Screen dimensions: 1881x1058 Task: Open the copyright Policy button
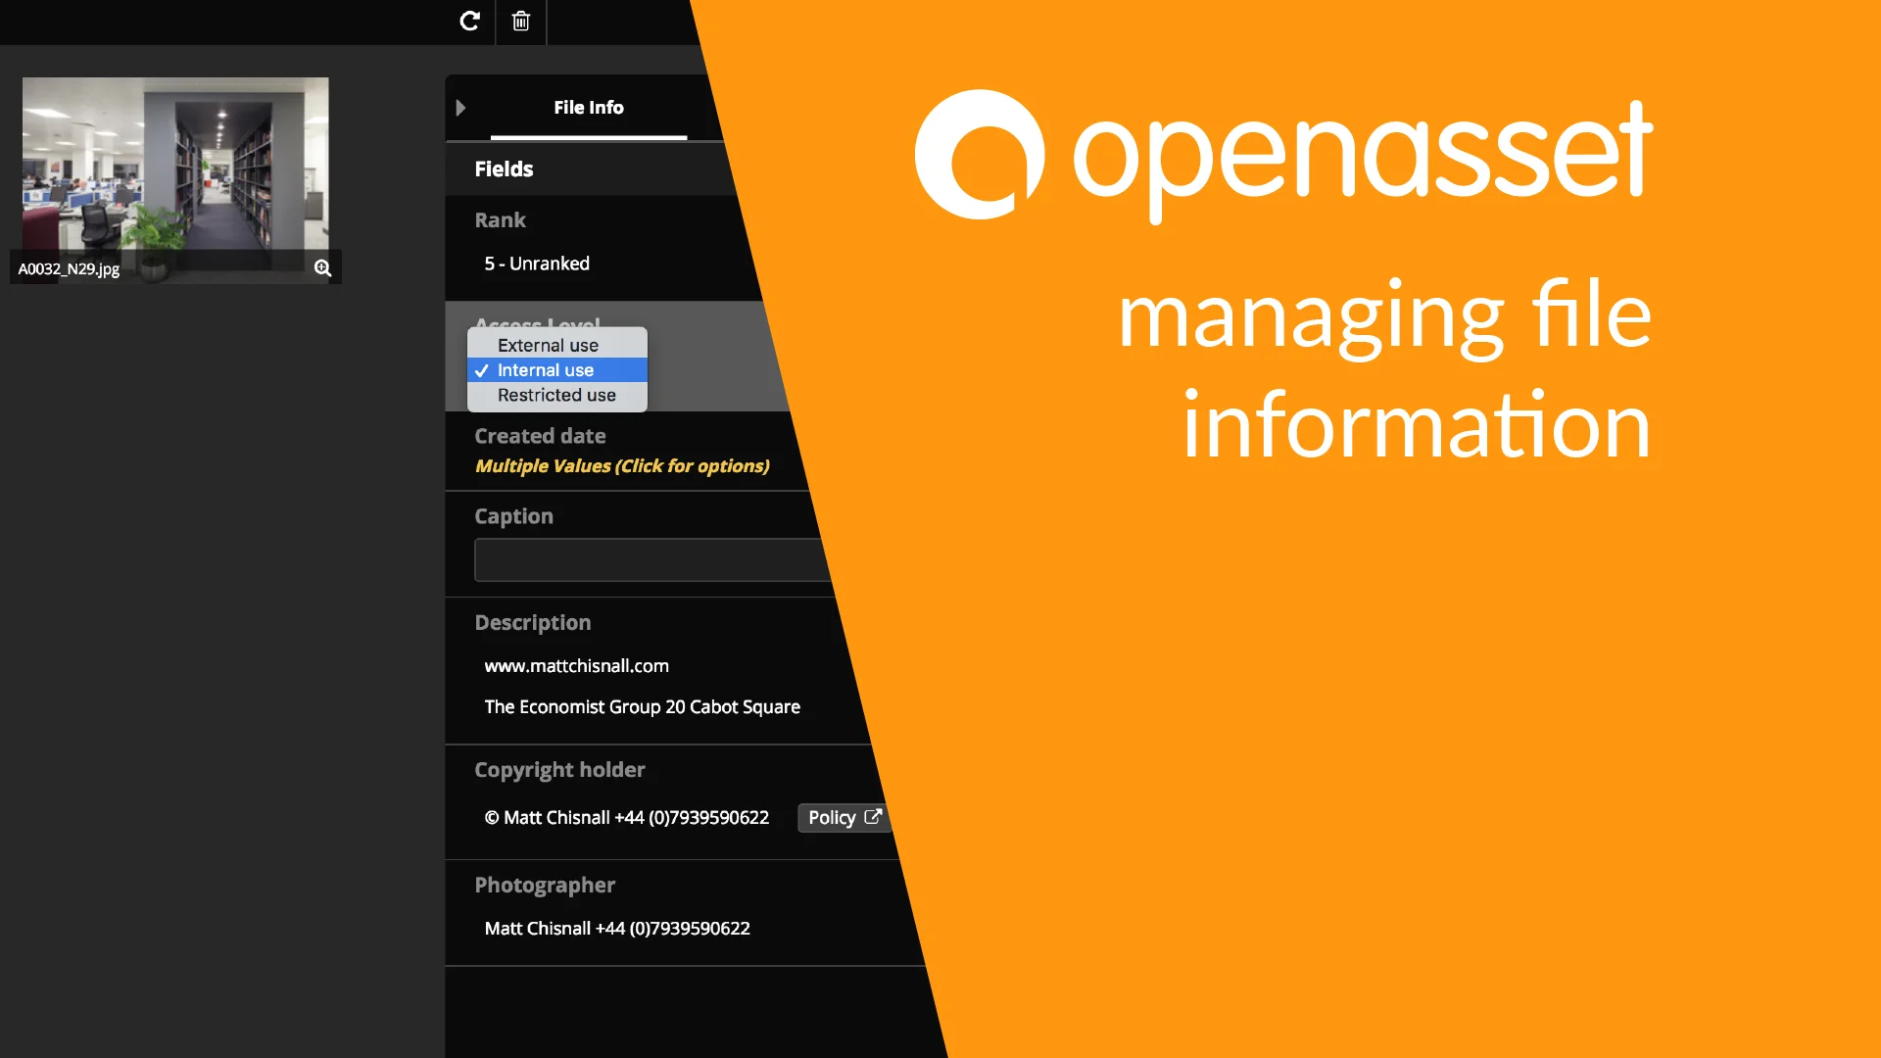pos(833,818)
